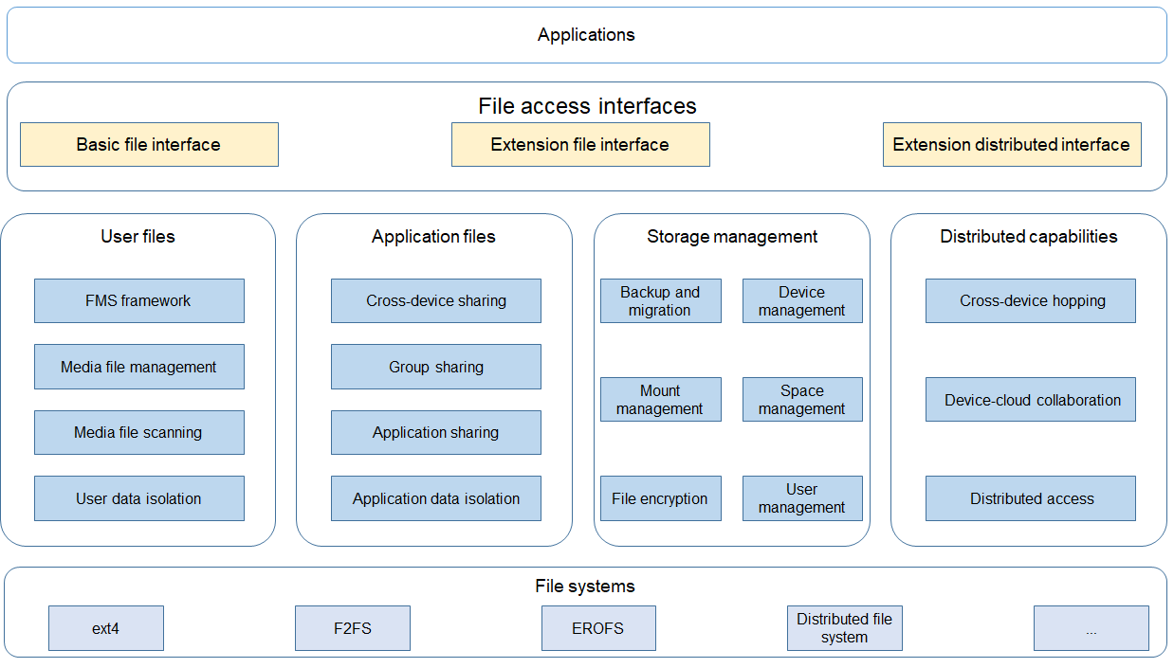Click the User data isolation block
The image size is (1174, 668).
[x=139, y=498]
